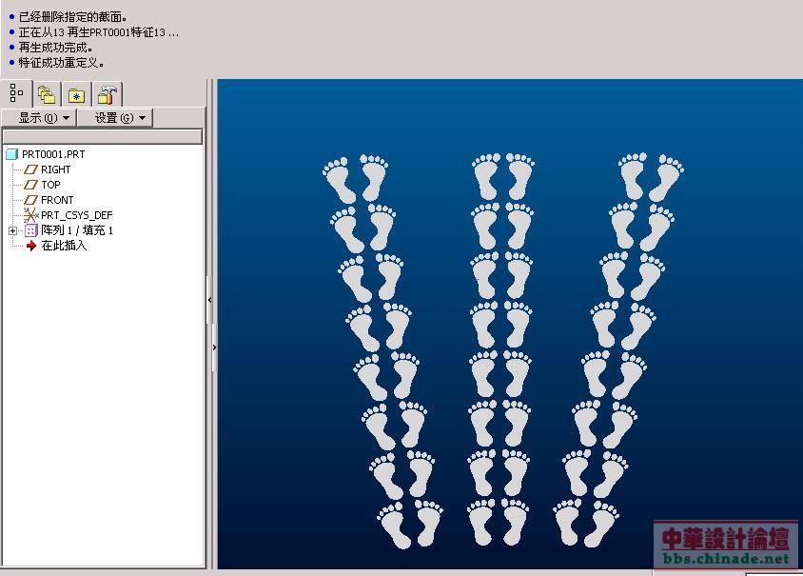Expand the 阵列 1 / 填充 1 node

(x=12, y=231)
